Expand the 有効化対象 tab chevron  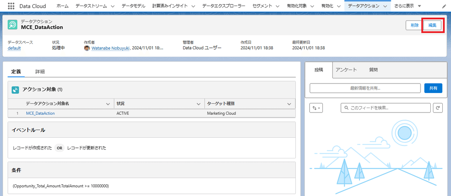click(x=312, y=6)
